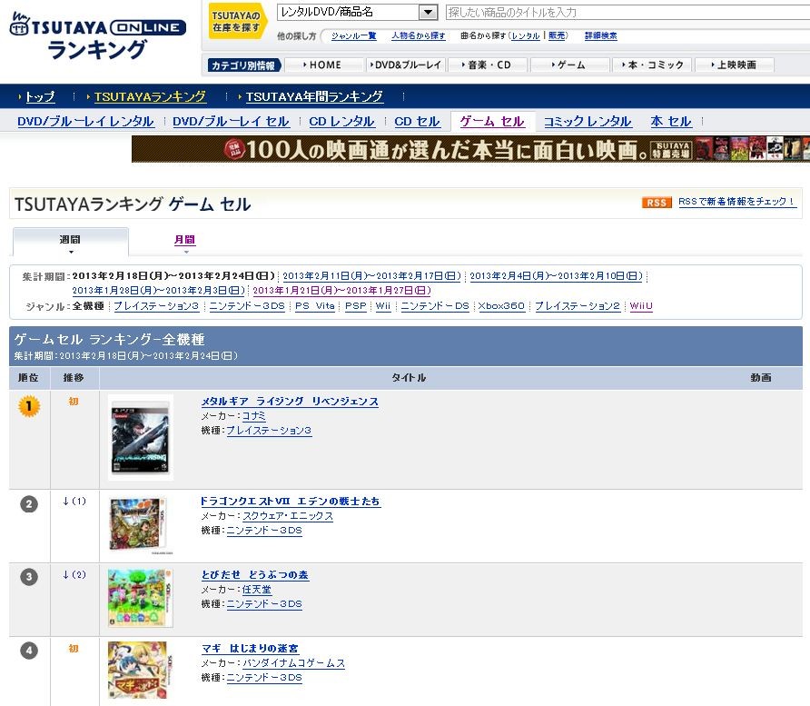The image size is (810, 706).
Task: Click ニンテンドー3DS platform link under Dragon Quest
Action: pos(264,531)
